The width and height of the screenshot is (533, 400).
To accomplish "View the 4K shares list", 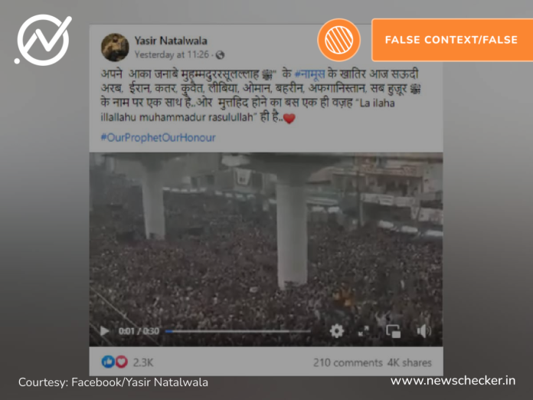I will 410,362.
